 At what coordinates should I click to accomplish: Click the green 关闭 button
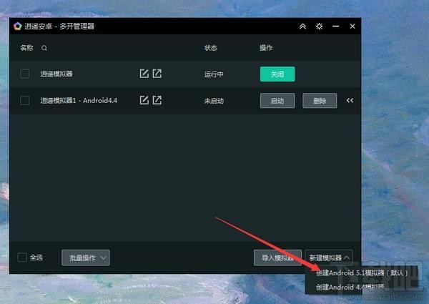pos(277,74)
